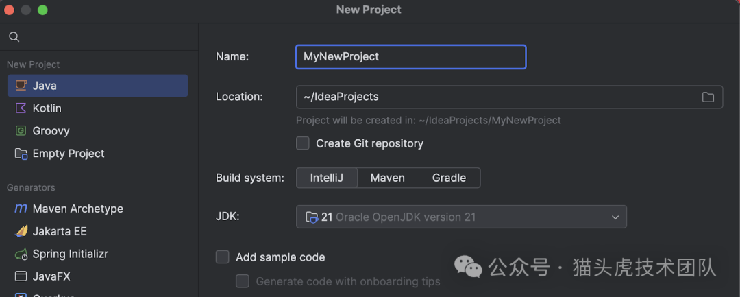Browse for location using folder icon
The height and width of the screenshot is (297, 740).
click(x=708, y=97)
